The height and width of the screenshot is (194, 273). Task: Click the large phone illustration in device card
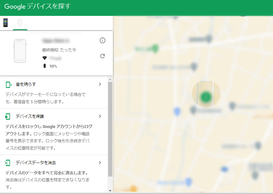tap(20, 51)
